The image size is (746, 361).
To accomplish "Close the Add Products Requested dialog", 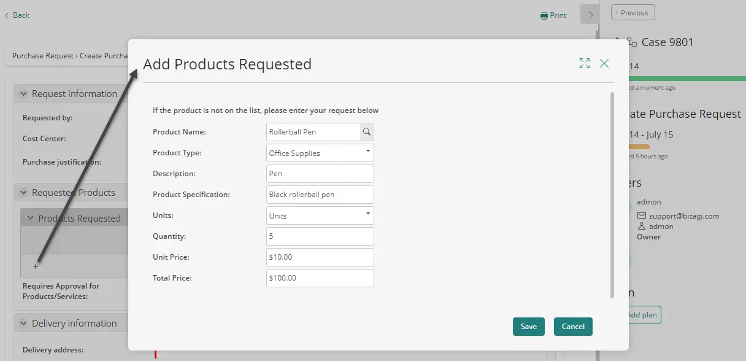I will pyautogui.click(x=604, y=63).
